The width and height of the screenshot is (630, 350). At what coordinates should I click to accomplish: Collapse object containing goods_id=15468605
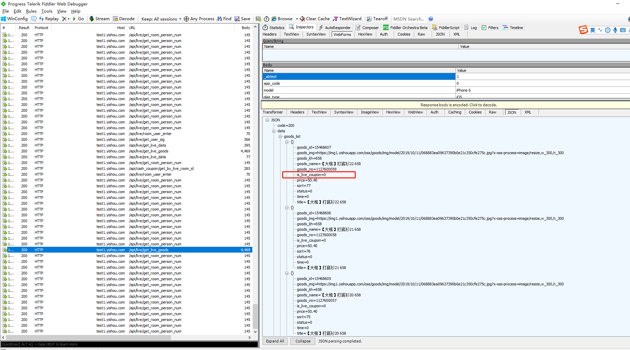(x=287, y=273)
